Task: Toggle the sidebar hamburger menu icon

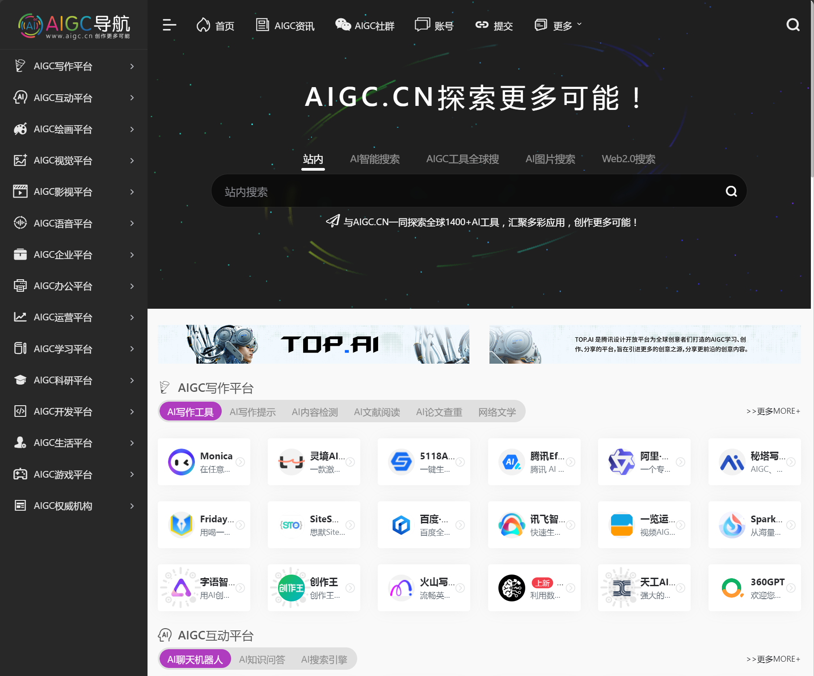Action: tap(169, 25)
